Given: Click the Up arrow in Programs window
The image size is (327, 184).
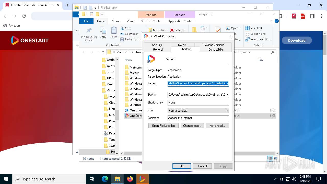Looking at the screenshot, I should click(103, 52).
